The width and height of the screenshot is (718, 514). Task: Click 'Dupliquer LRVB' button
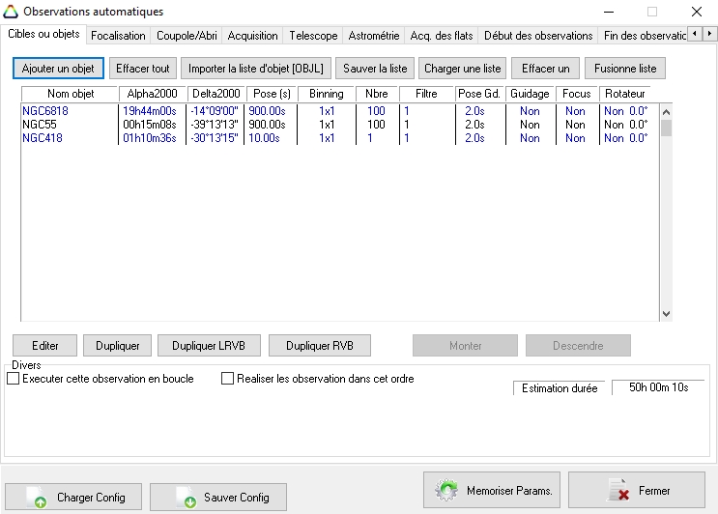[209, 346]
